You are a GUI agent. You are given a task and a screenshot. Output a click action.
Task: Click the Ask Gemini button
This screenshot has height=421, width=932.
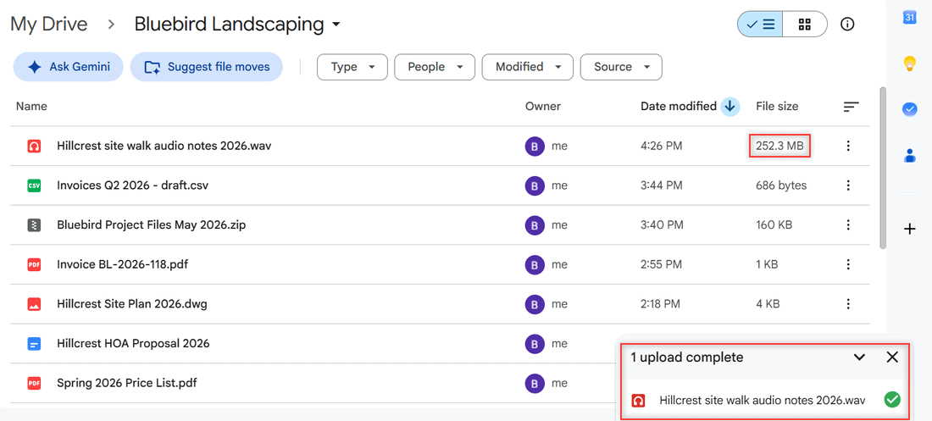tap(69, 67)
